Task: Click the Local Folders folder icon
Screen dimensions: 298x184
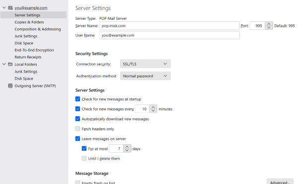Action: tap(10, 64)
